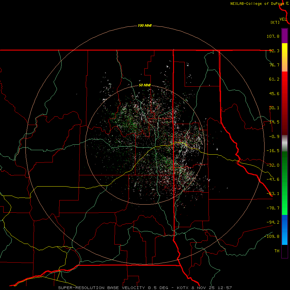Click the -16.5 velocity scale value
290x290 pixels.
tap(273, 151)
